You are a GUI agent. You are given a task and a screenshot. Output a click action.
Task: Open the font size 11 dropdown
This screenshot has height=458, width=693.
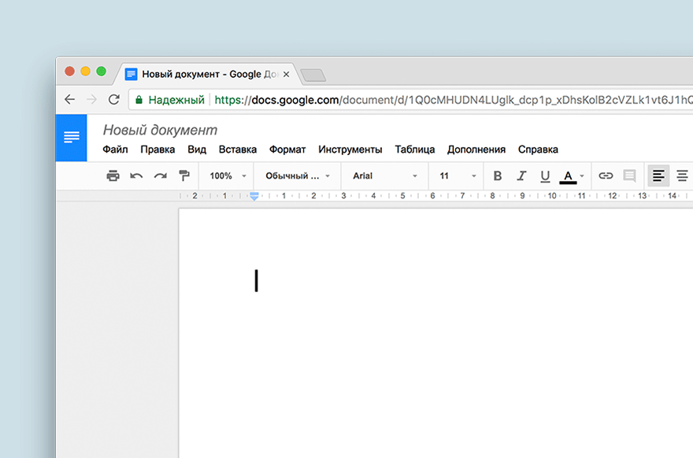point(458,175)
